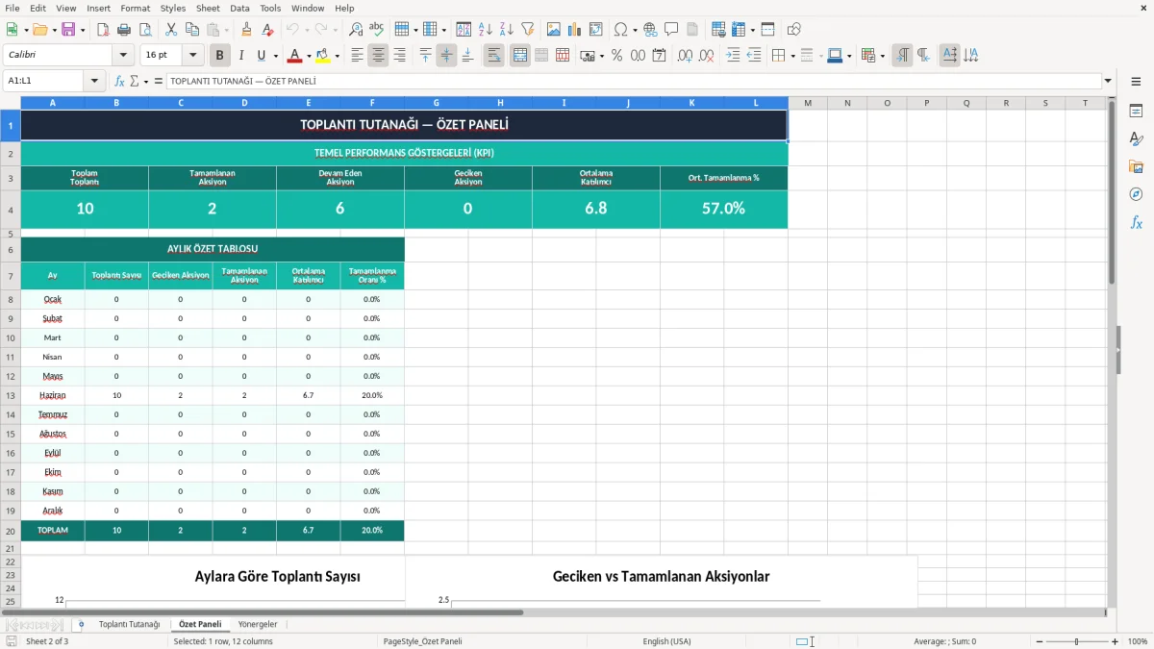
Task: Insert a hyperlink icon
Action: pos(650,30)
